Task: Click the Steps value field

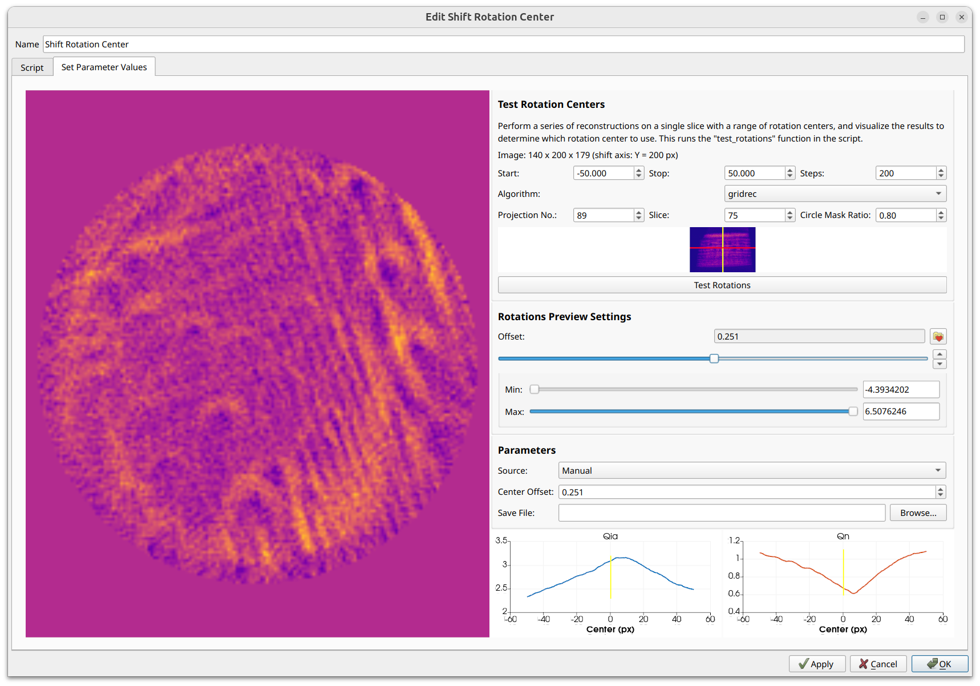Action: pos(906,173)
